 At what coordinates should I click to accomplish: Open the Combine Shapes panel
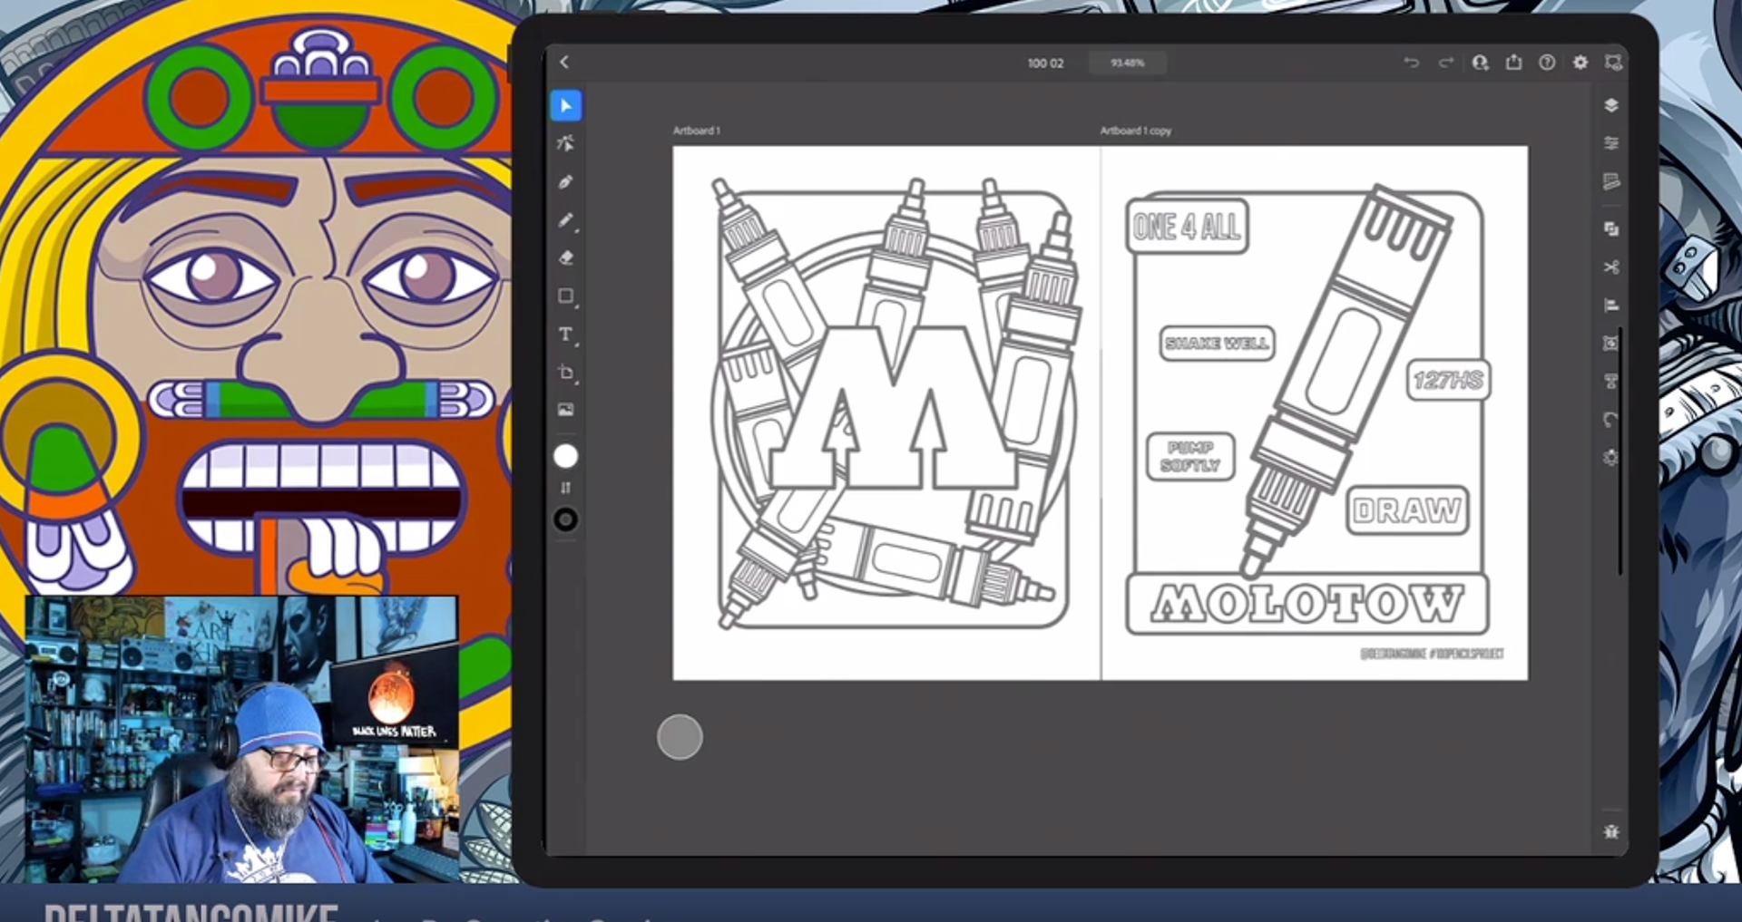1611,228
